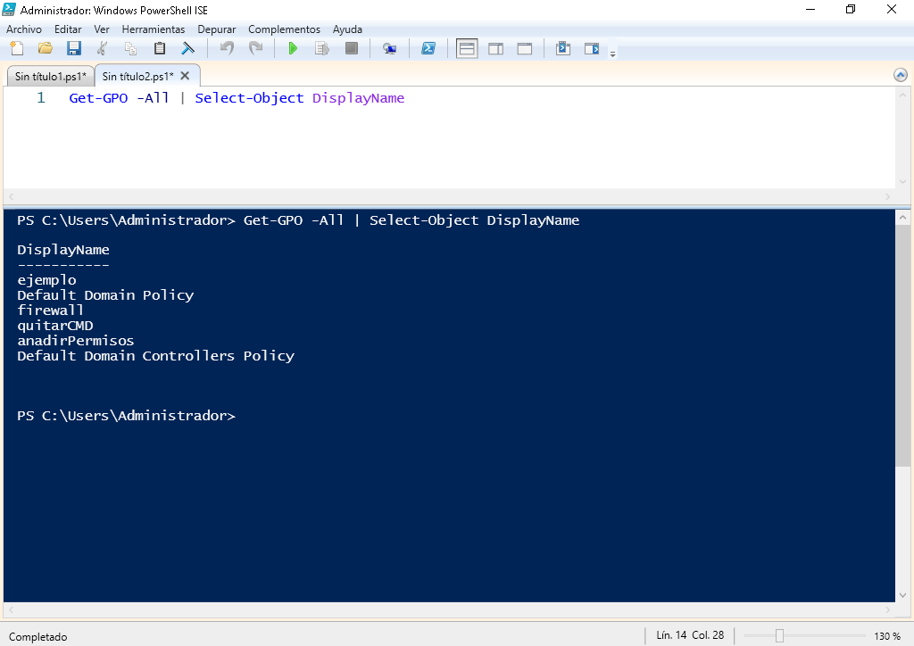This screenshot has width=914, height=646.
Task: Click the console pane vertical scrollbar down arrow
Action: [902, 595]
